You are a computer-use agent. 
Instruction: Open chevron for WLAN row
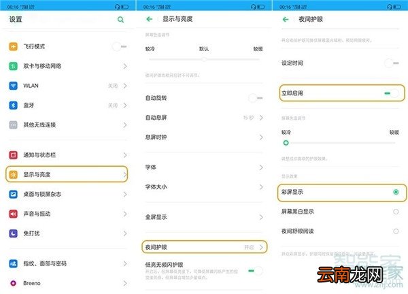click(125, 86)
